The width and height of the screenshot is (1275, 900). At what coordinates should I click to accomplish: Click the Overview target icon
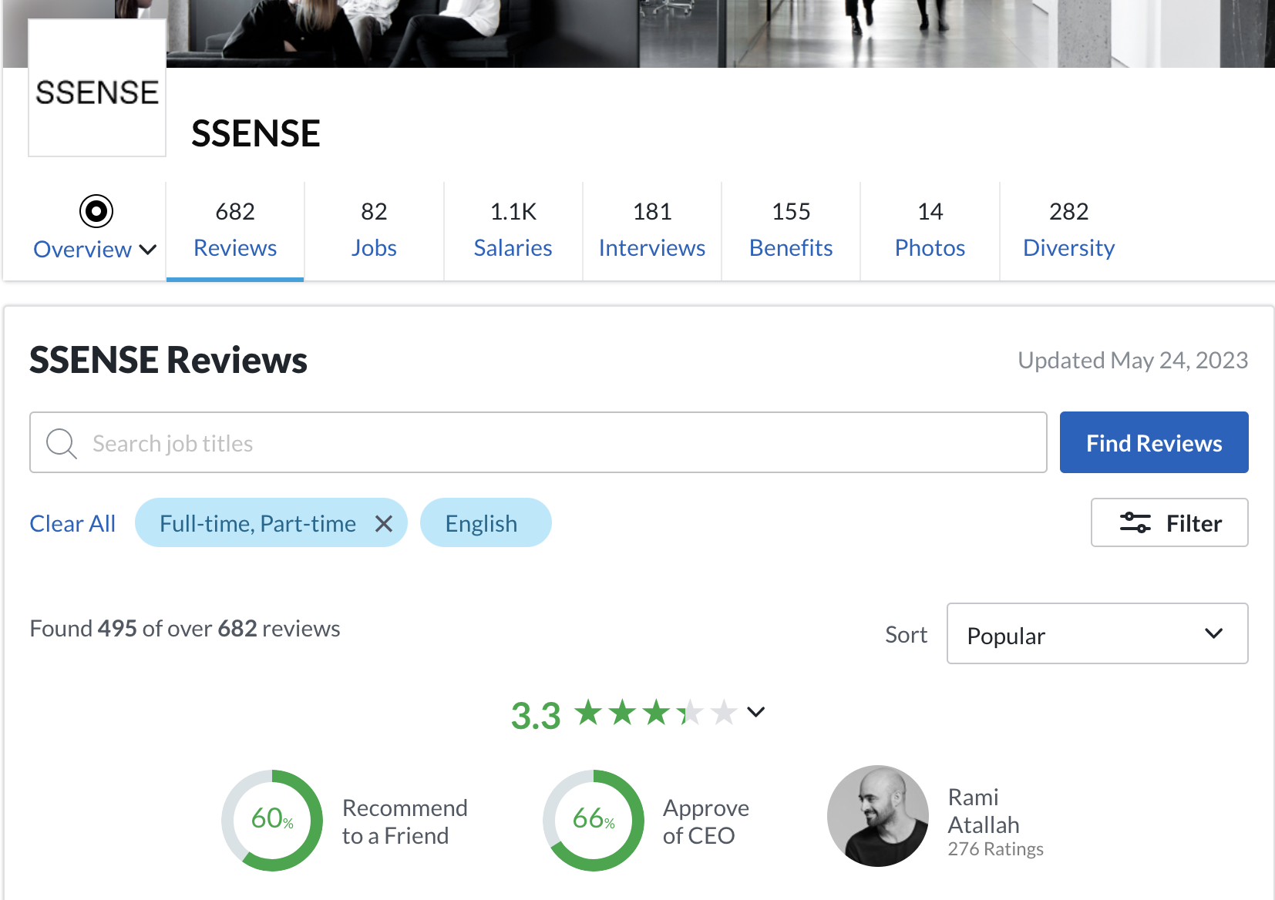tap(96, 211)
